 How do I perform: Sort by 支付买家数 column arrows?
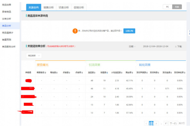click(147, 72)
